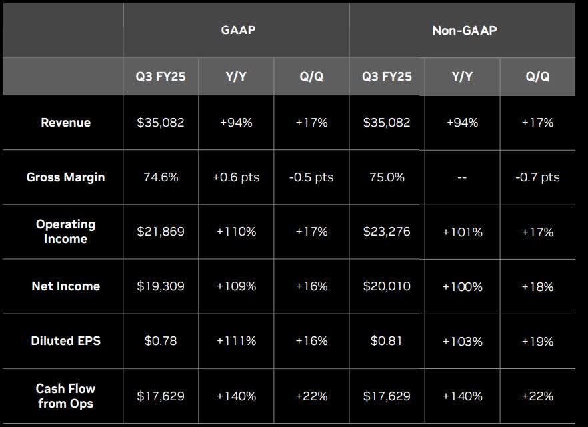The width and height of the screenshot is (588, 427).
Task: Click the +101% operating income growth cell
Action: [462, 232]
